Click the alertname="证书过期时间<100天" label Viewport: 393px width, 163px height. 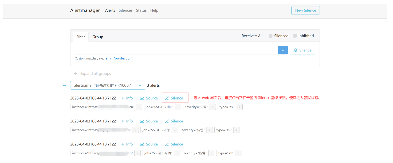click(x=103, y=85)
